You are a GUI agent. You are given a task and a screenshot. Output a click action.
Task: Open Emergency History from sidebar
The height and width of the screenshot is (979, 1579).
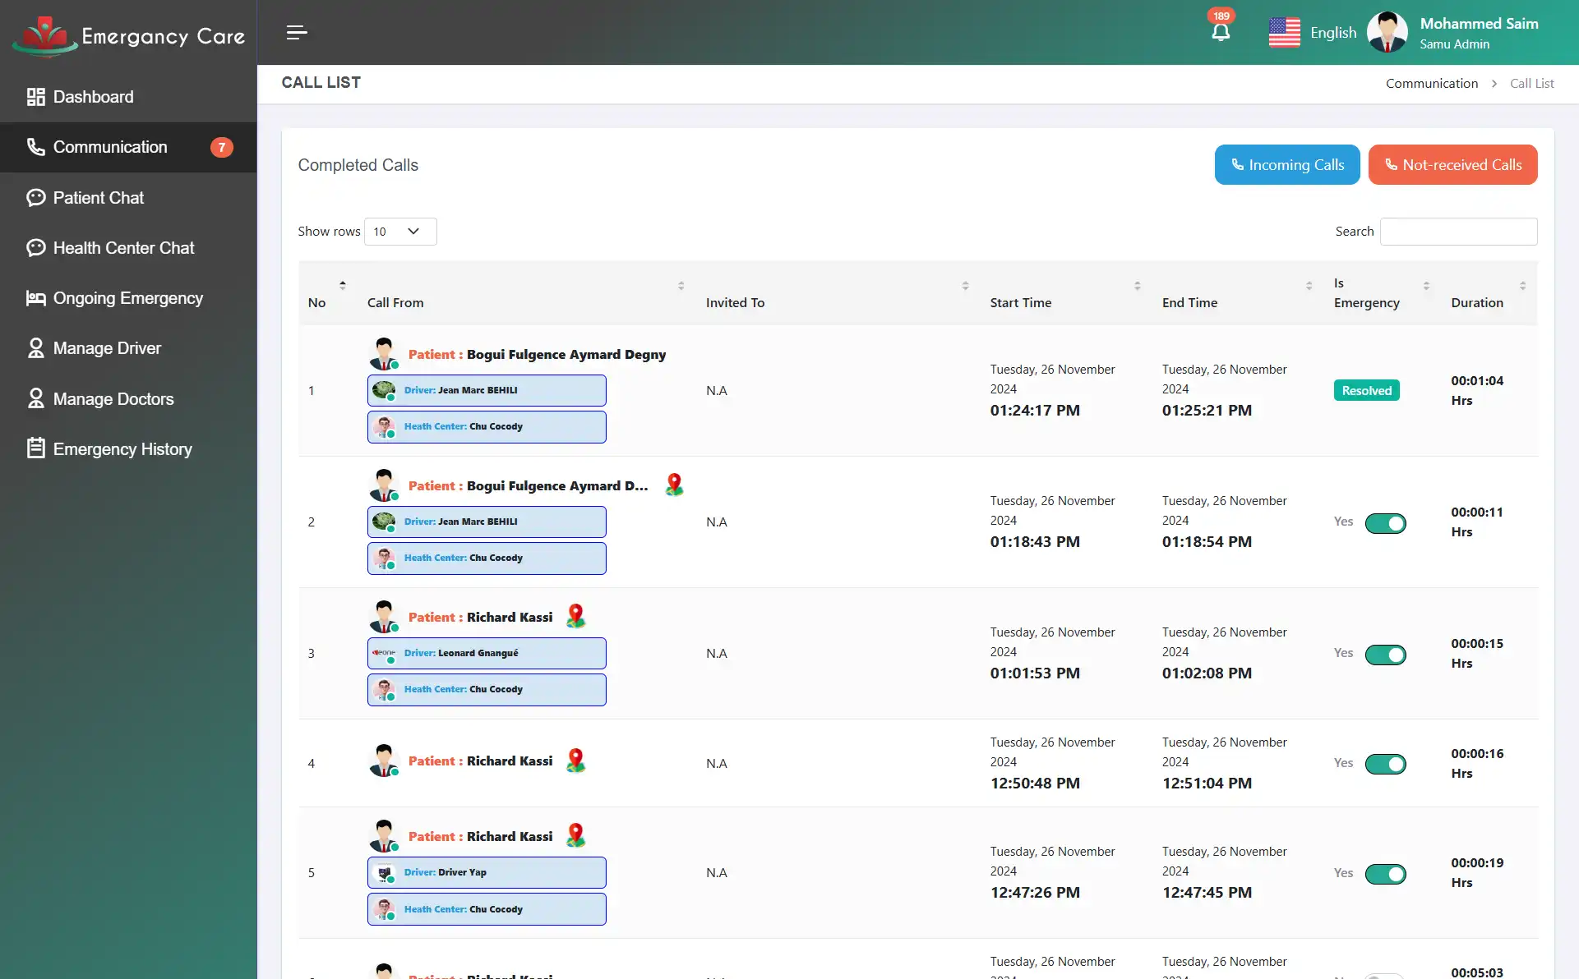tap(35, 448)
